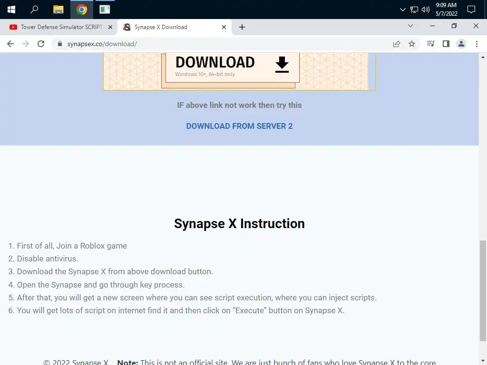Show hidden system tray icons
This screenshot has width=487, height=365.
(402, 10)
